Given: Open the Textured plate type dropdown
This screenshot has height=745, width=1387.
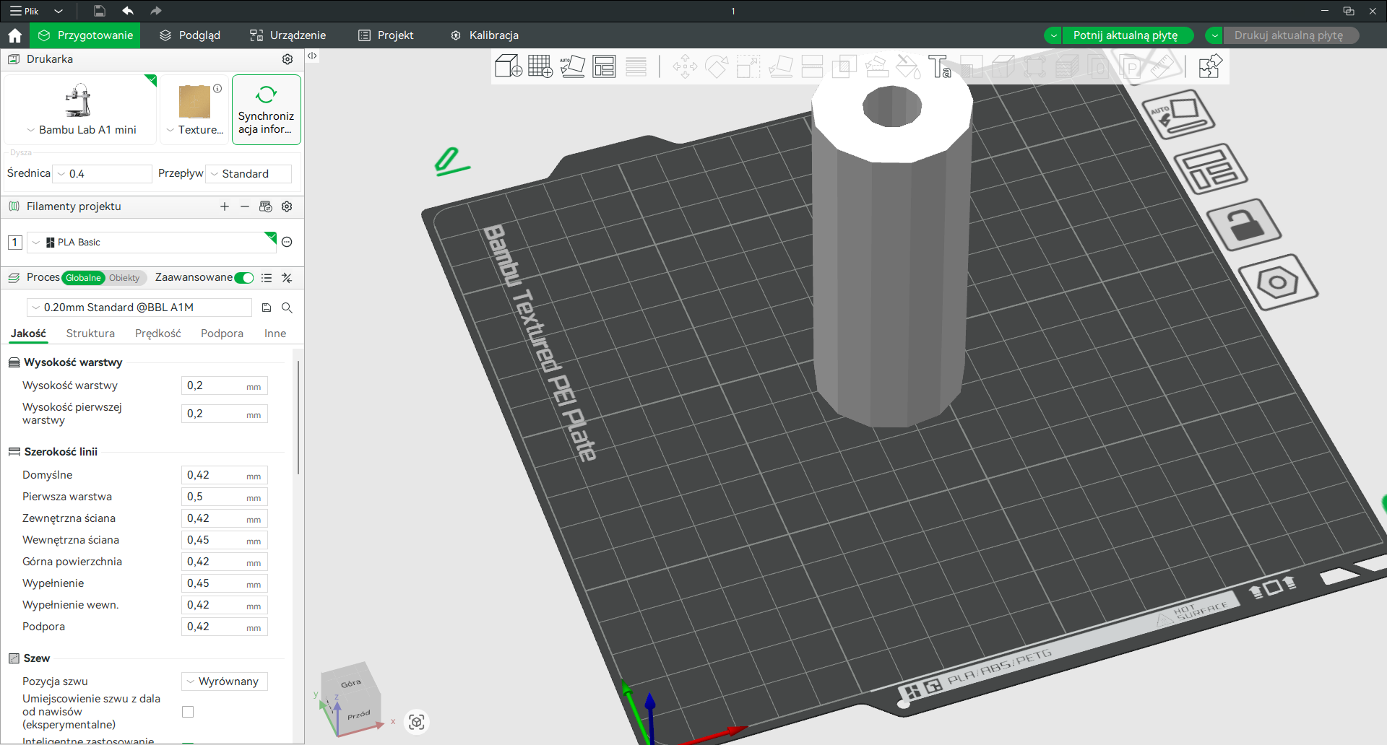Looking at the screenshot, I should click(x=194, y=130).
